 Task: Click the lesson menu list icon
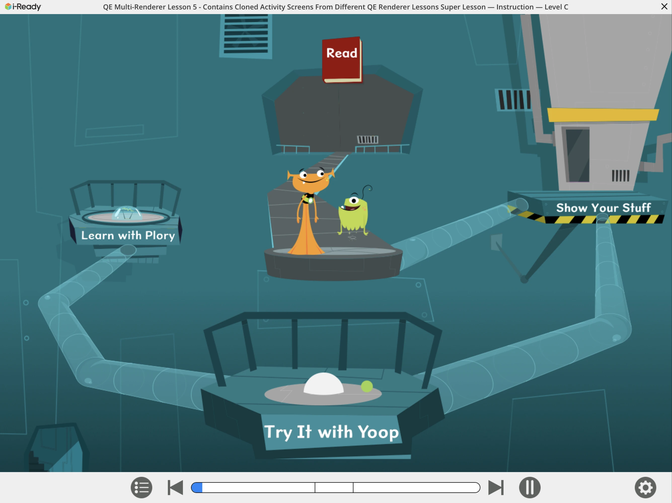point(141,487)
